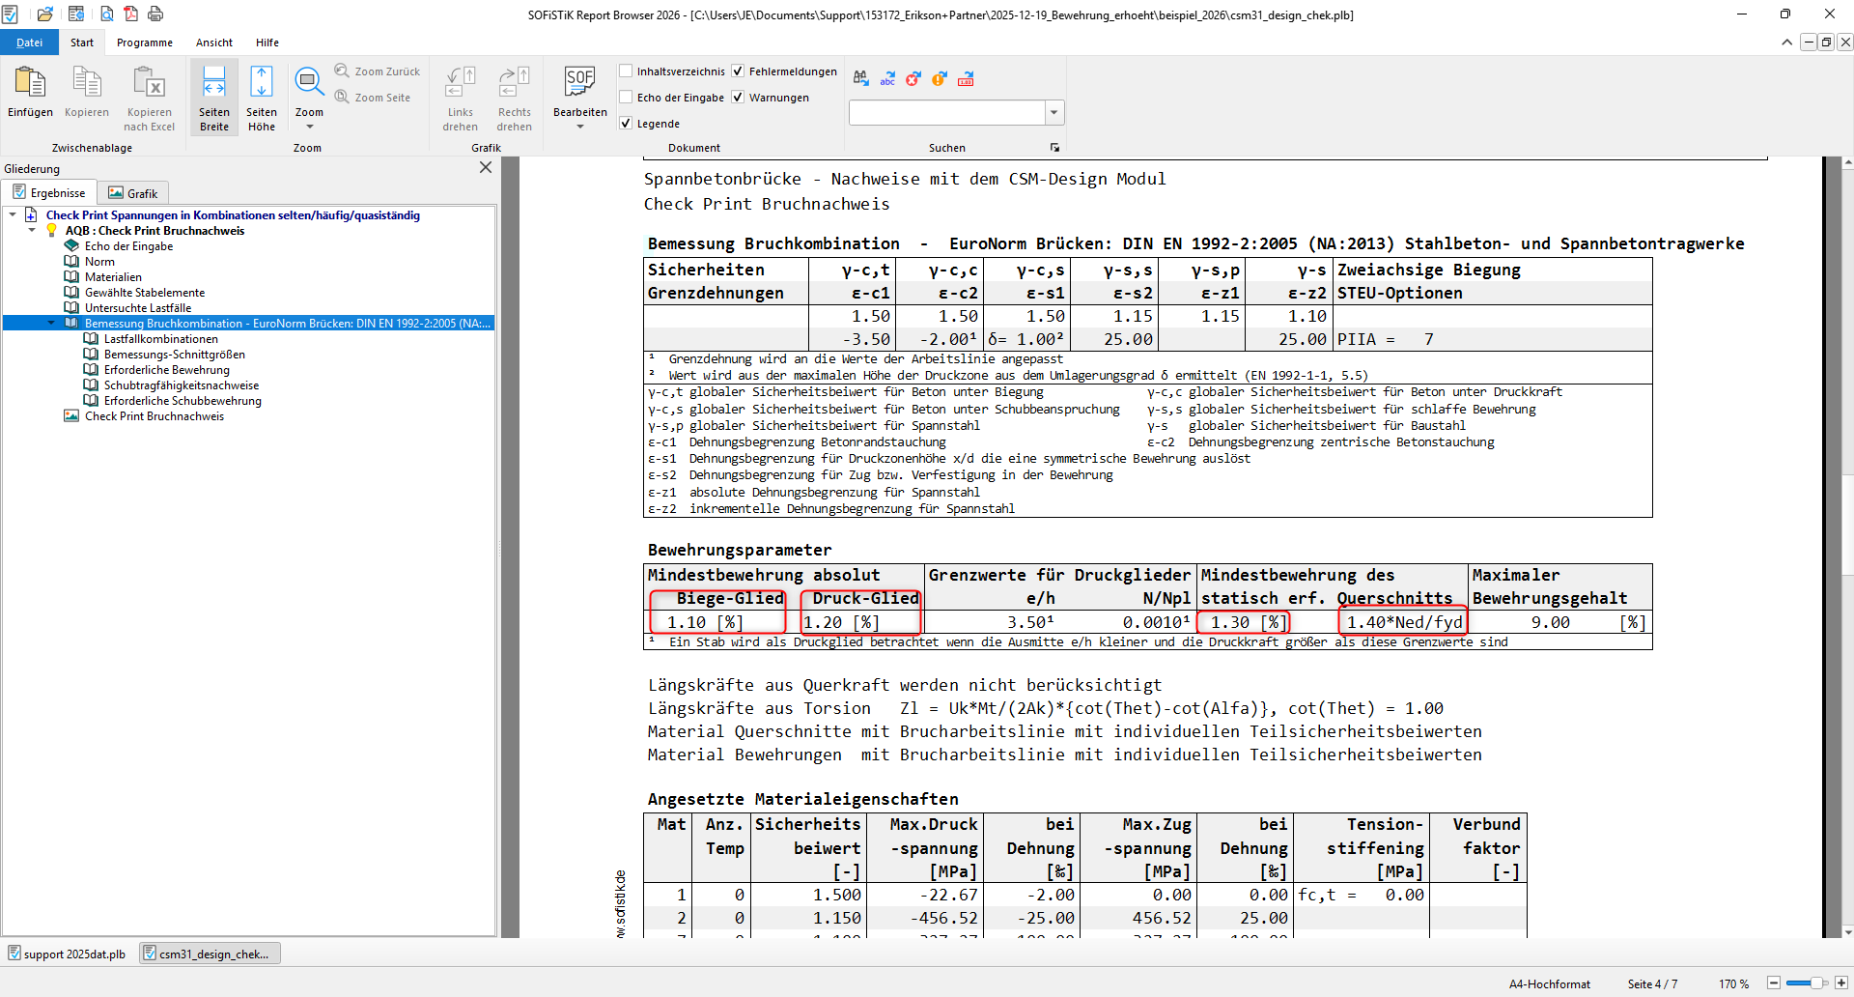Click the print icon in quick access bar

155,14
